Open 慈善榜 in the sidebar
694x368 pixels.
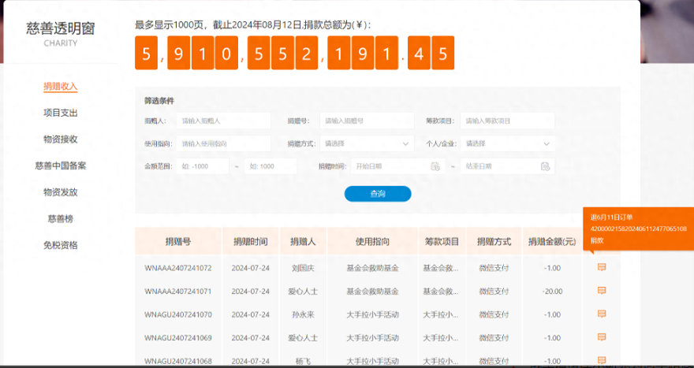tap(61, 218)
